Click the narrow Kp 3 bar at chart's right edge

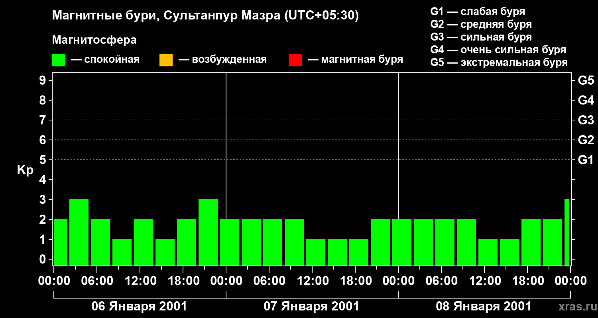[x=567, y=232]
